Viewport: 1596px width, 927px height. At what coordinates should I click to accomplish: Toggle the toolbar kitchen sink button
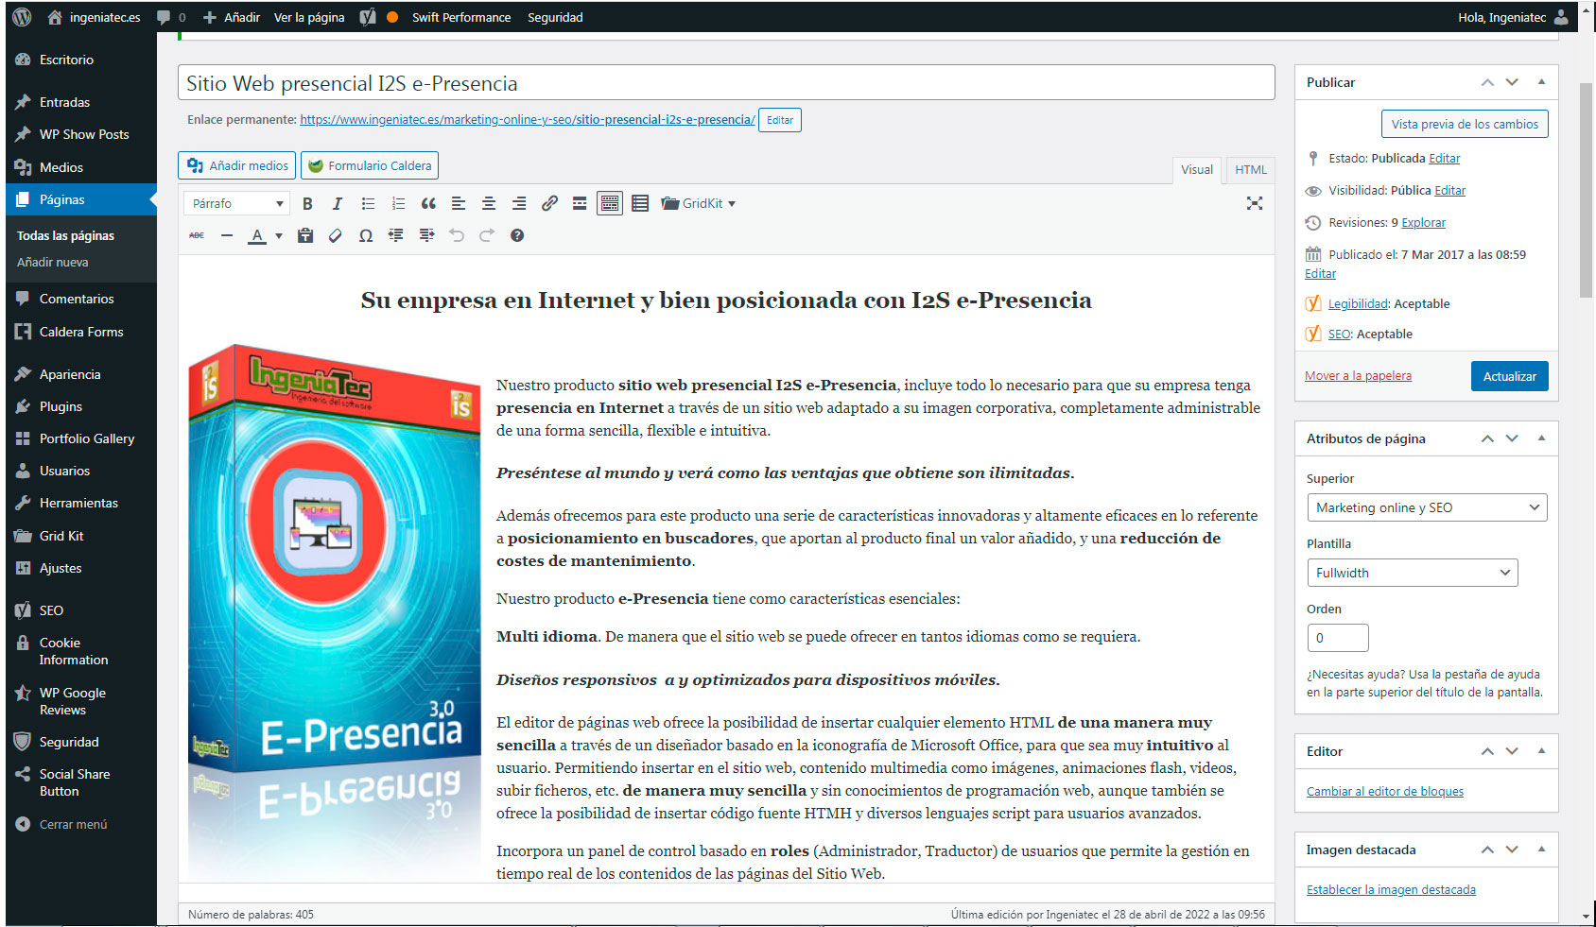610,203
